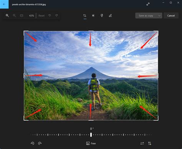The image size is (182, 149).
Task: Zoom out with the magnifier minus icon
Action: pos(14,16)
